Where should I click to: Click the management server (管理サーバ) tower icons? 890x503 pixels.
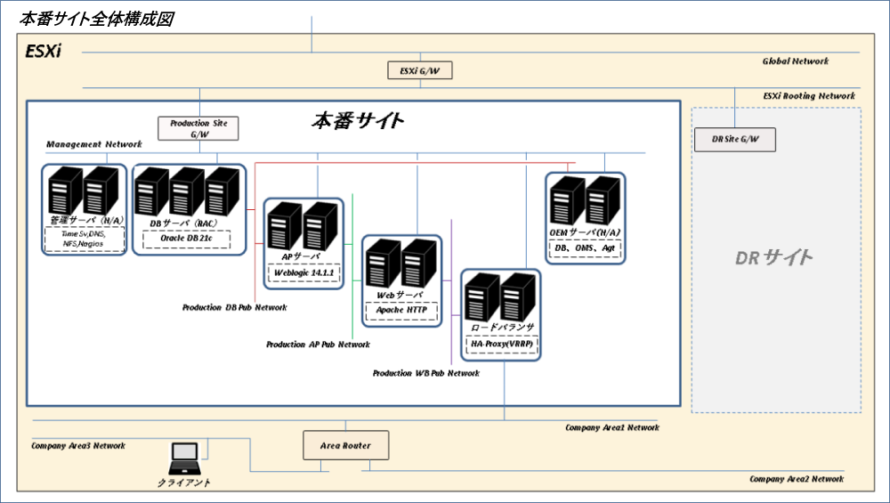coord(84,191)
